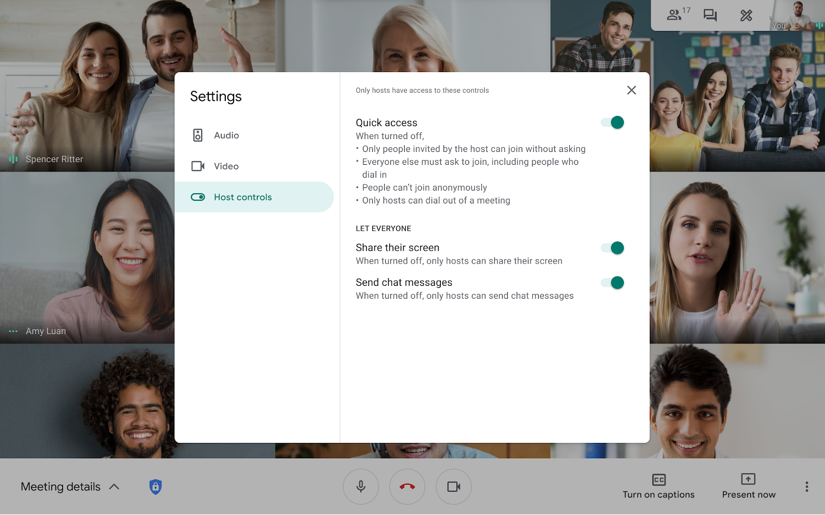Viewport: 825px width, 515px height.
Task: Disable Share their screen for everyone
Action: pos(614,248)
